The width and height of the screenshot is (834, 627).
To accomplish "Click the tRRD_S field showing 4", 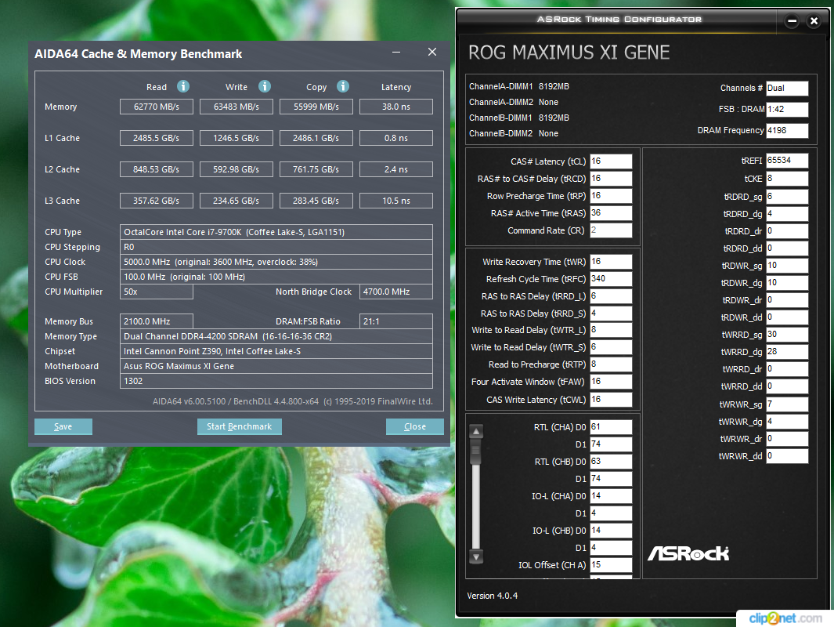I will (x=611, y=313).
